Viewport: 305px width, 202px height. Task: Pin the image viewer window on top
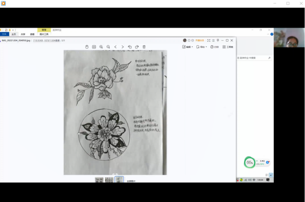pyautogui.click(x=218, y=40)
